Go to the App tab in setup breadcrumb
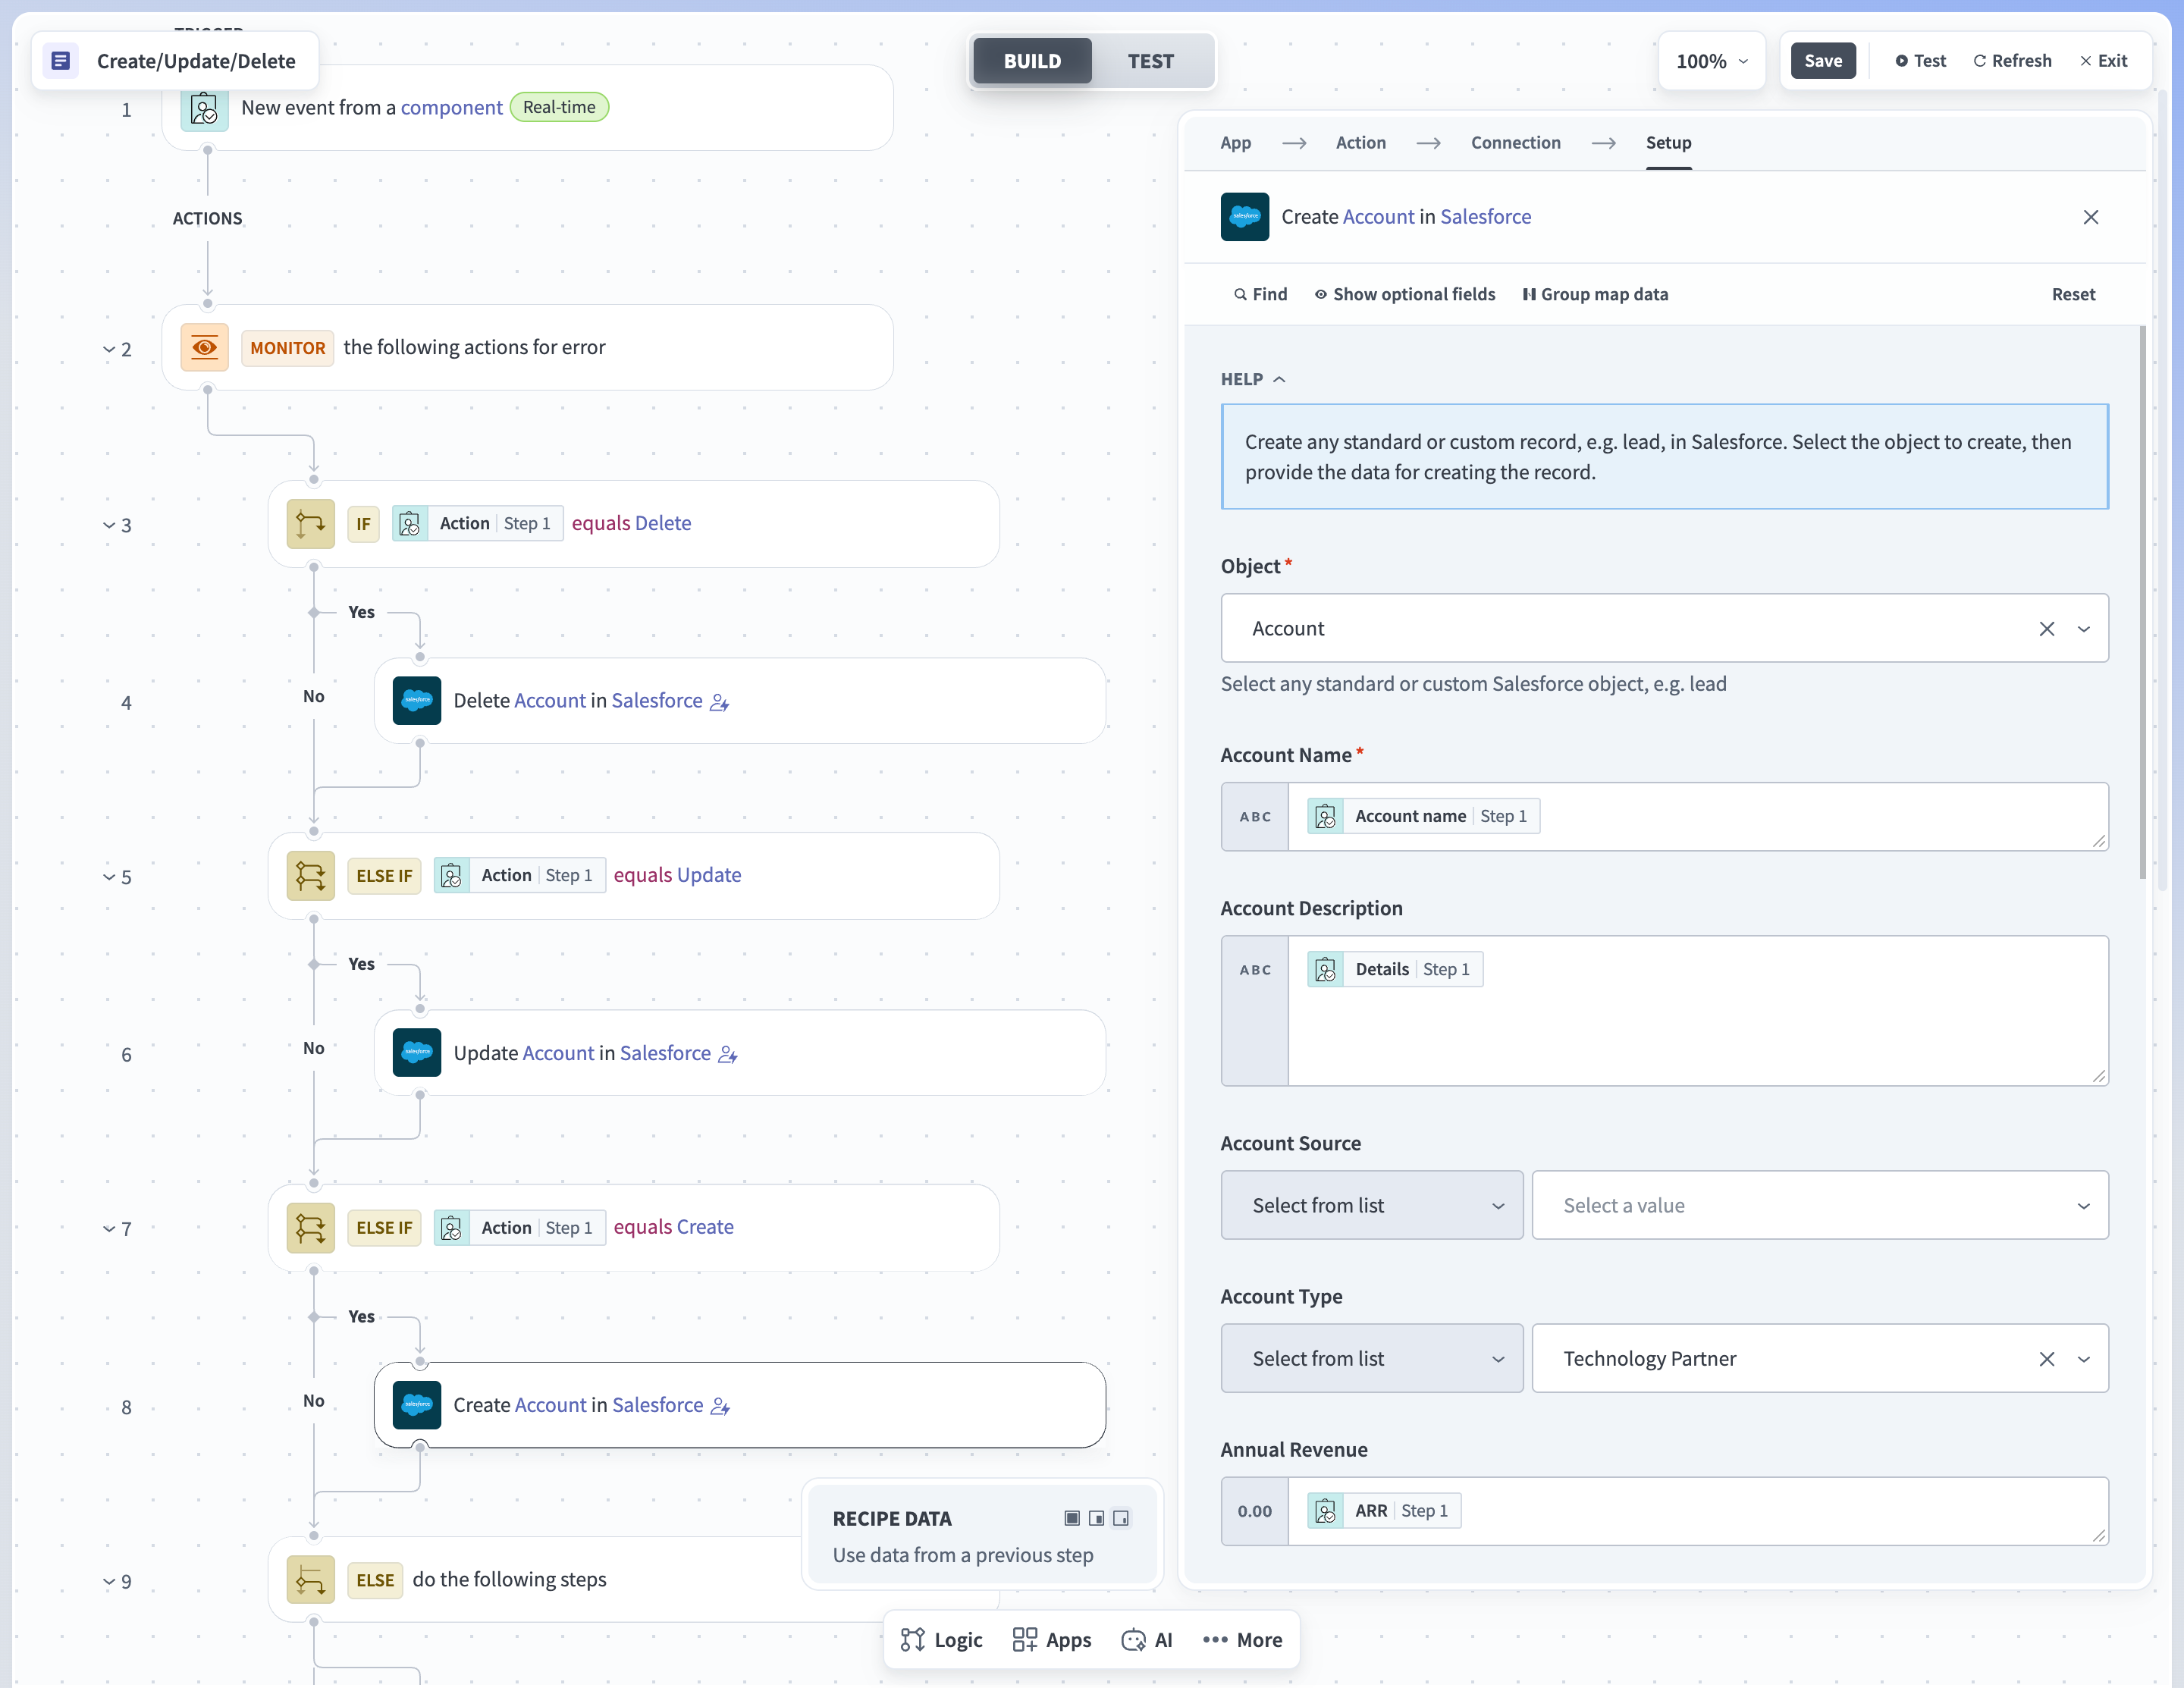Screen dimensions: 2184x1688 pyautogui.click(x=1236, y=143)
